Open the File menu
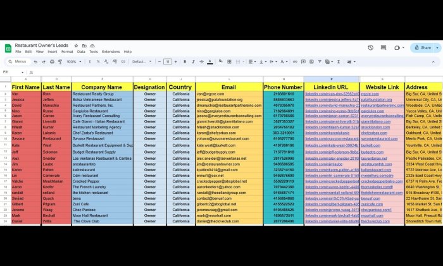 tap(18, 52)
